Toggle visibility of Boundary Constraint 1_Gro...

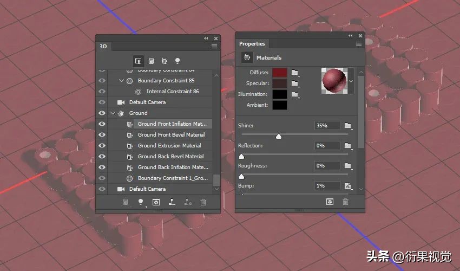(102, 178)
